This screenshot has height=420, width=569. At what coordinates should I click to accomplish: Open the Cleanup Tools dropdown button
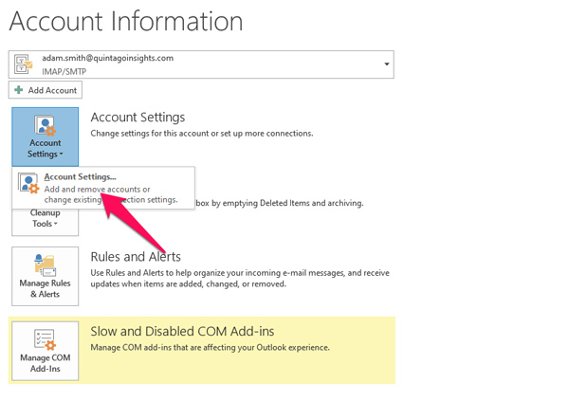pos(45,223)
